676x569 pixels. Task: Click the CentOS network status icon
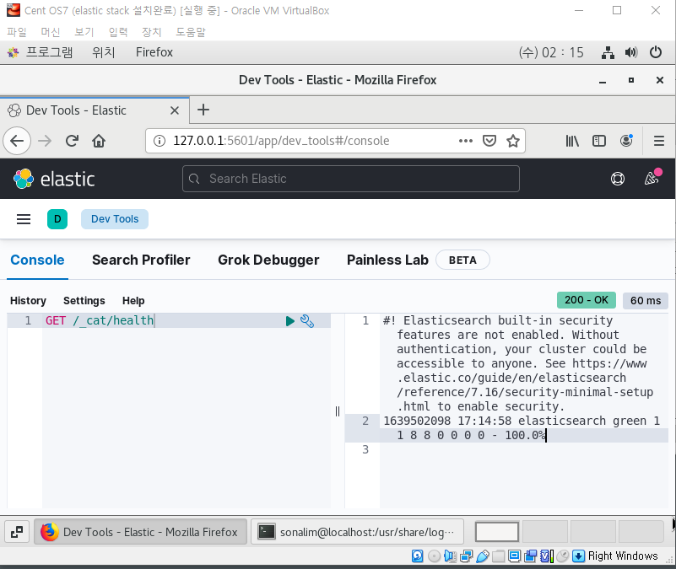pyautogui.click(x=608, y=52)
